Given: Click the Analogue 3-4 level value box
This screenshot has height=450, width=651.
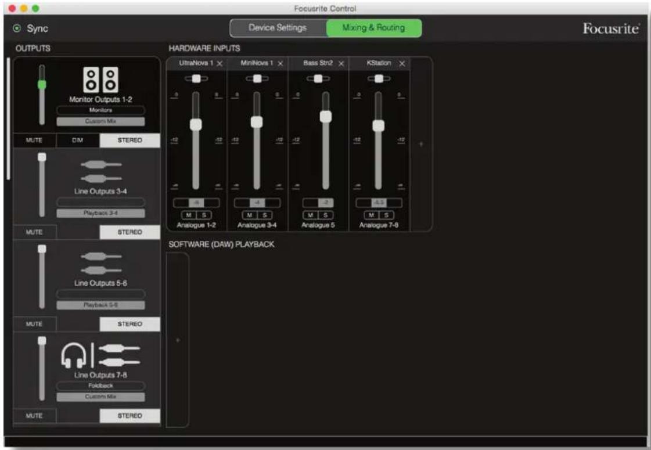Looking at the screenshot, I should tap(257, 203).
